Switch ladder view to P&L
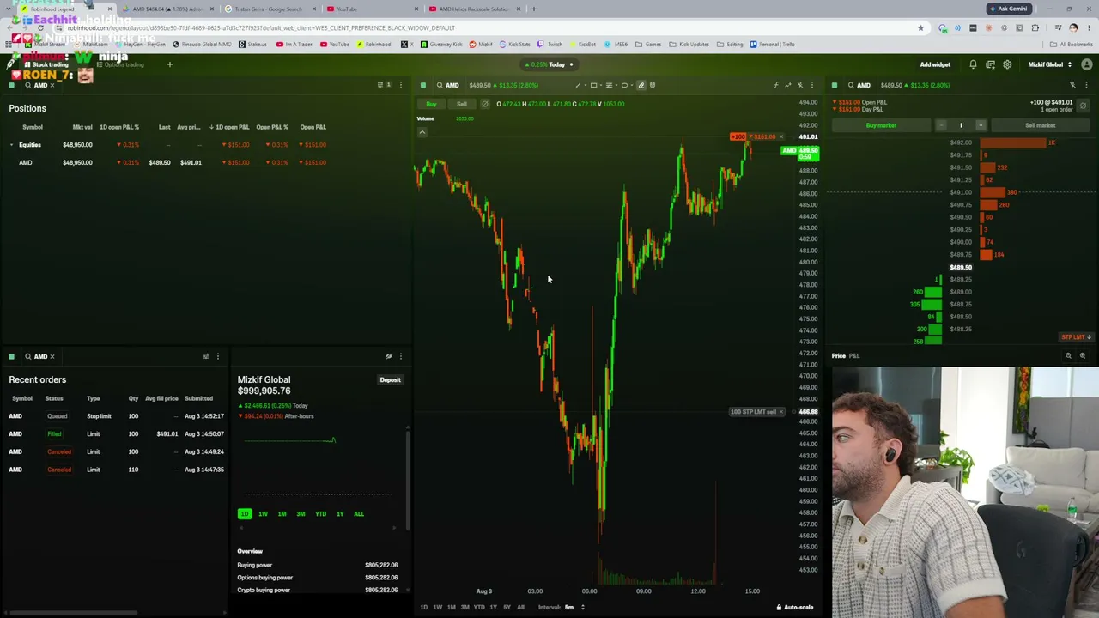The width and height of the screenshot is (1099, 618). [x=853, y=355]
